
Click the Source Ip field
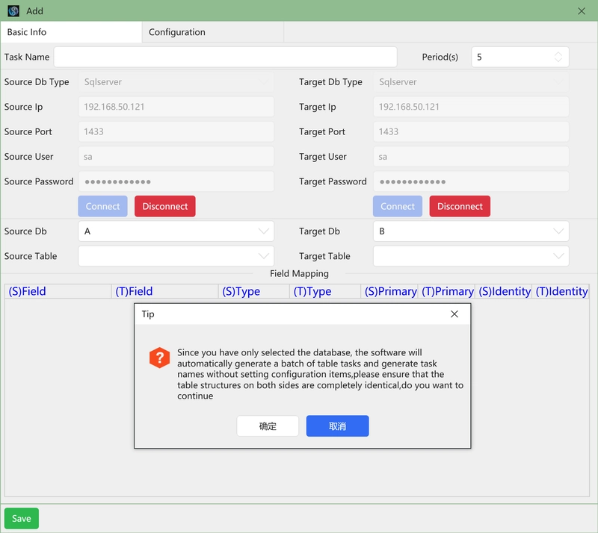click(176, 107)
